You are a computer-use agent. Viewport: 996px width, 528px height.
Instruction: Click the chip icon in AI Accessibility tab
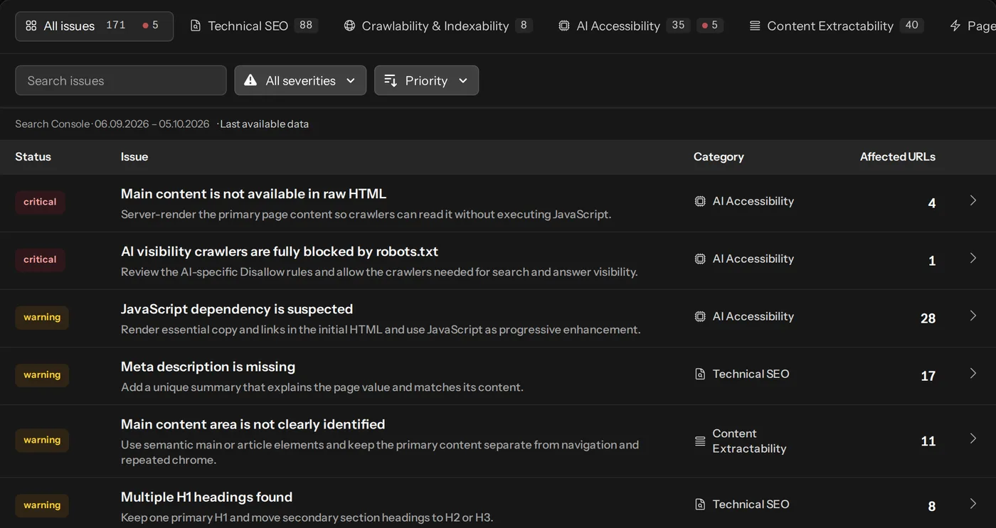(564, 26)
